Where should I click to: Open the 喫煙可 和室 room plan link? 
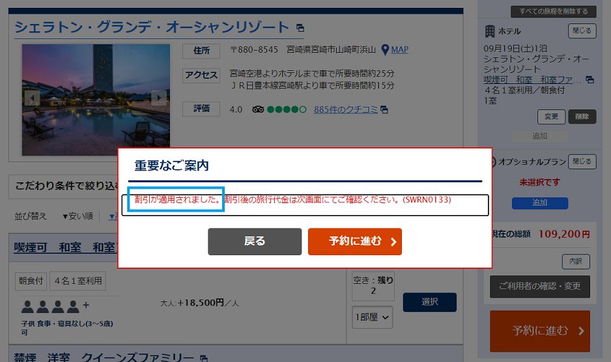click(65, 247)
